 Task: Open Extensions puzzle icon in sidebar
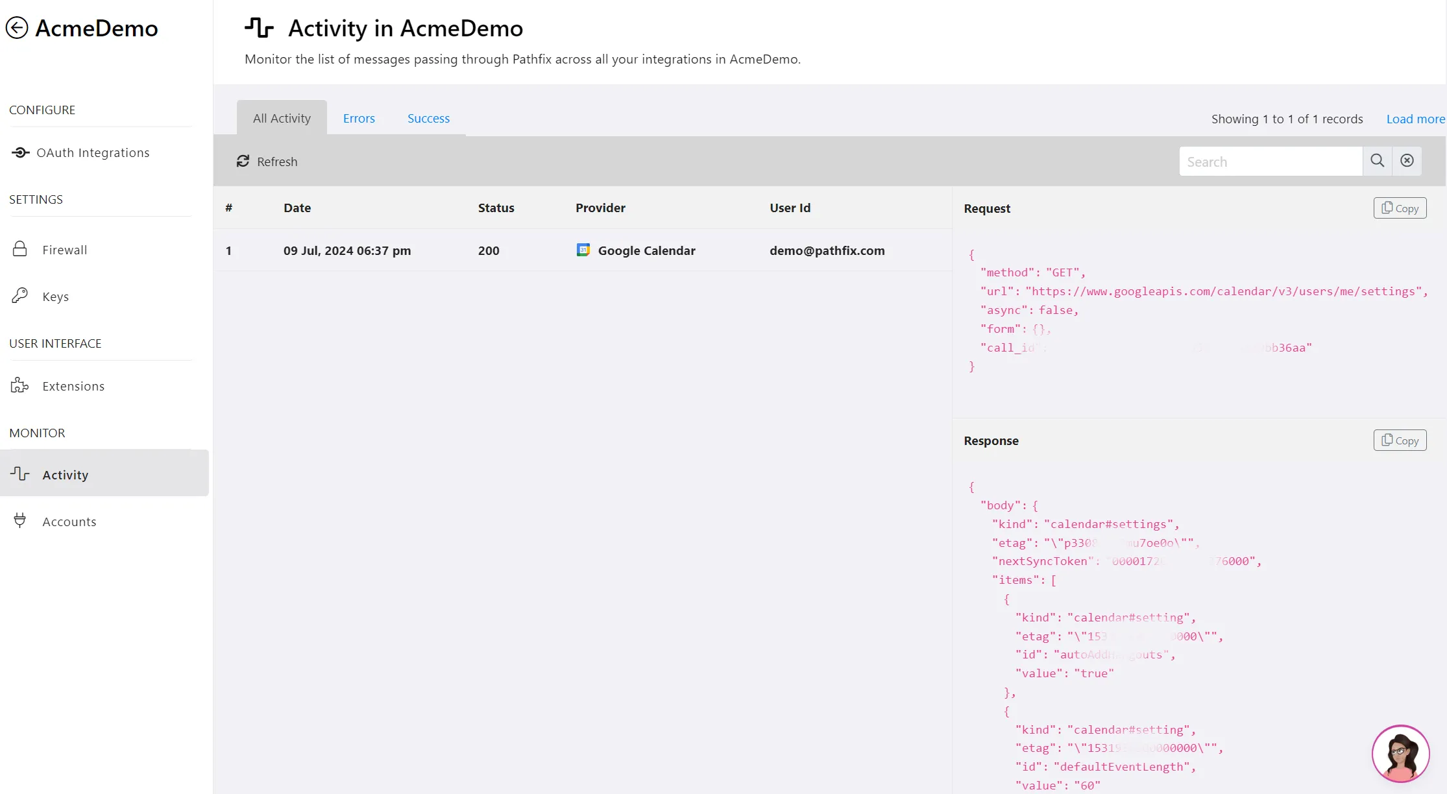pos(20,385)
